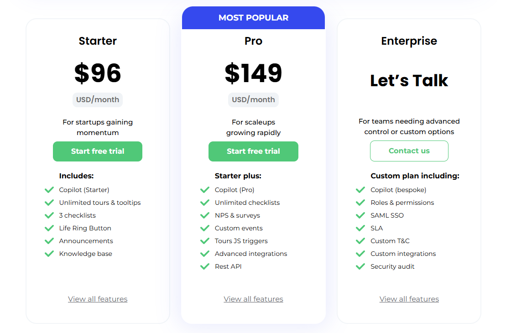Start free trial for Starter plan
This screenshot has height=333, width=511.
98,151
